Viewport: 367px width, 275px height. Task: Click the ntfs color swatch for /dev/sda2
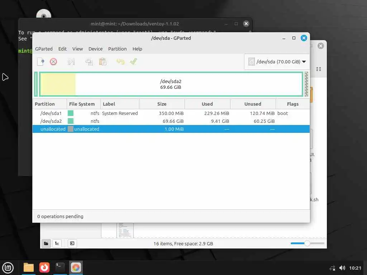(71, 121)
